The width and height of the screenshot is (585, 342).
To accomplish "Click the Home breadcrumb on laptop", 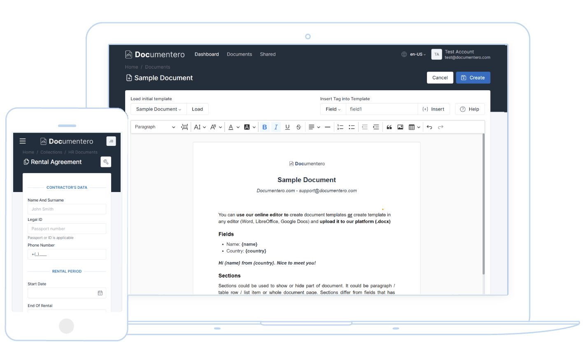I will [132, 67].
